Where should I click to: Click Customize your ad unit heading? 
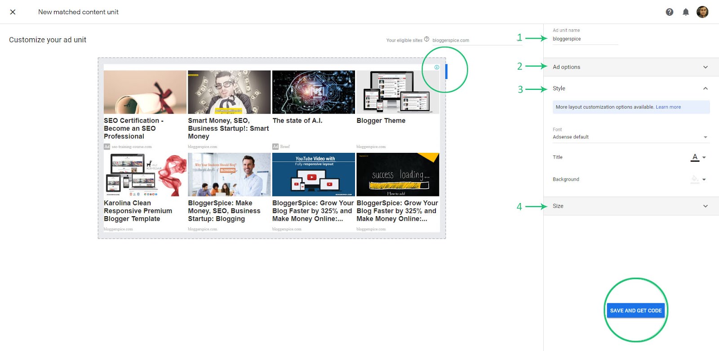[48, 40]
